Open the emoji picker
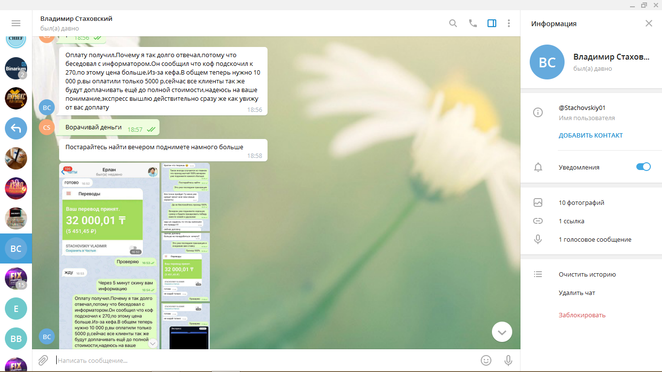 pyautogui.click(x=486, y=360)
